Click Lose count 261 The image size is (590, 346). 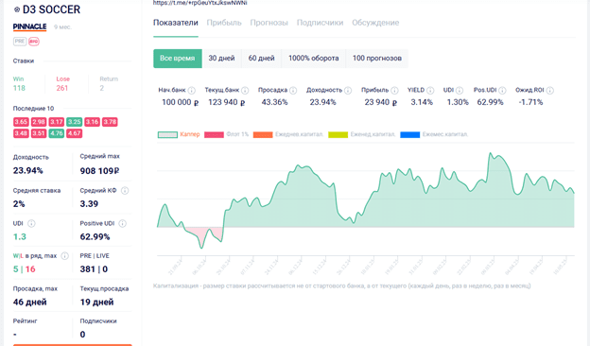pos(62,88)
